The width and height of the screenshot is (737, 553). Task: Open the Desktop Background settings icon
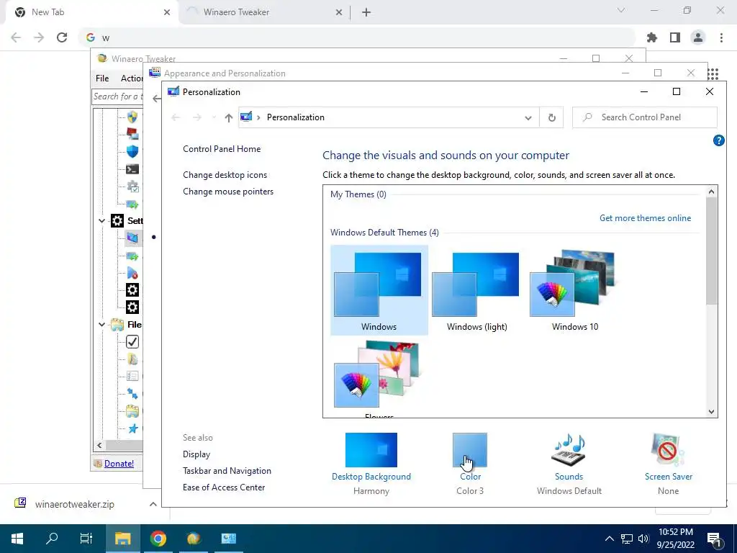(371, 450)
